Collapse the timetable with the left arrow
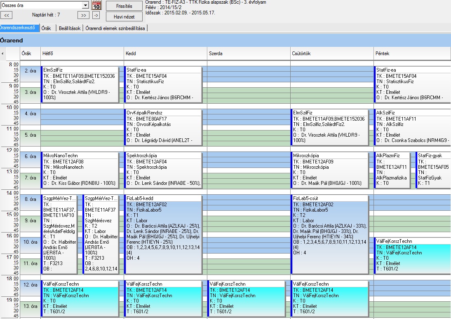Screen dimensions: 451x319 pyautogui.click(x=2, y=54)
